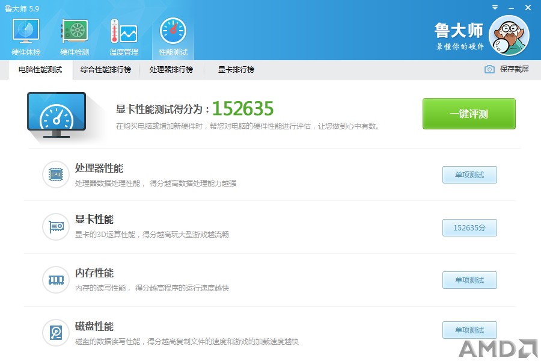Click the 鲁大师 brand logo text

click(459, 31)
